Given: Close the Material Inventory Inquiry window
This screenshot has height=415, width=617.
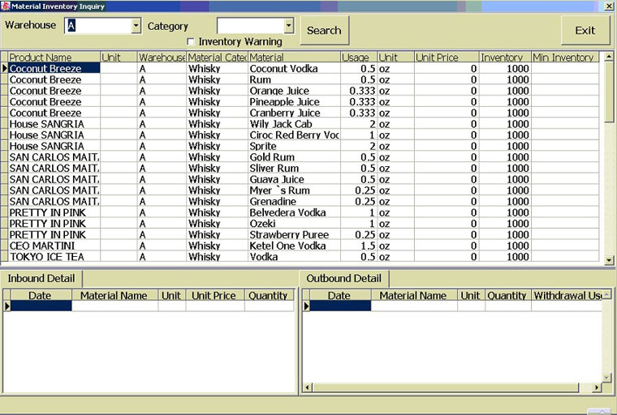Looking at the screenshot, I should tap(609, 6).
